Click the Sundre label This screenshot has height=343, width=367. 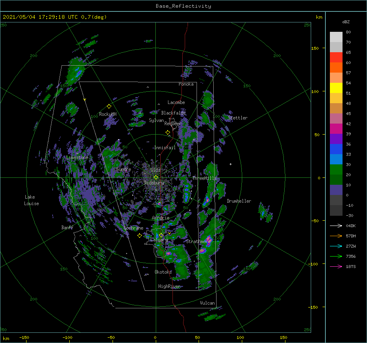[124, 169]
